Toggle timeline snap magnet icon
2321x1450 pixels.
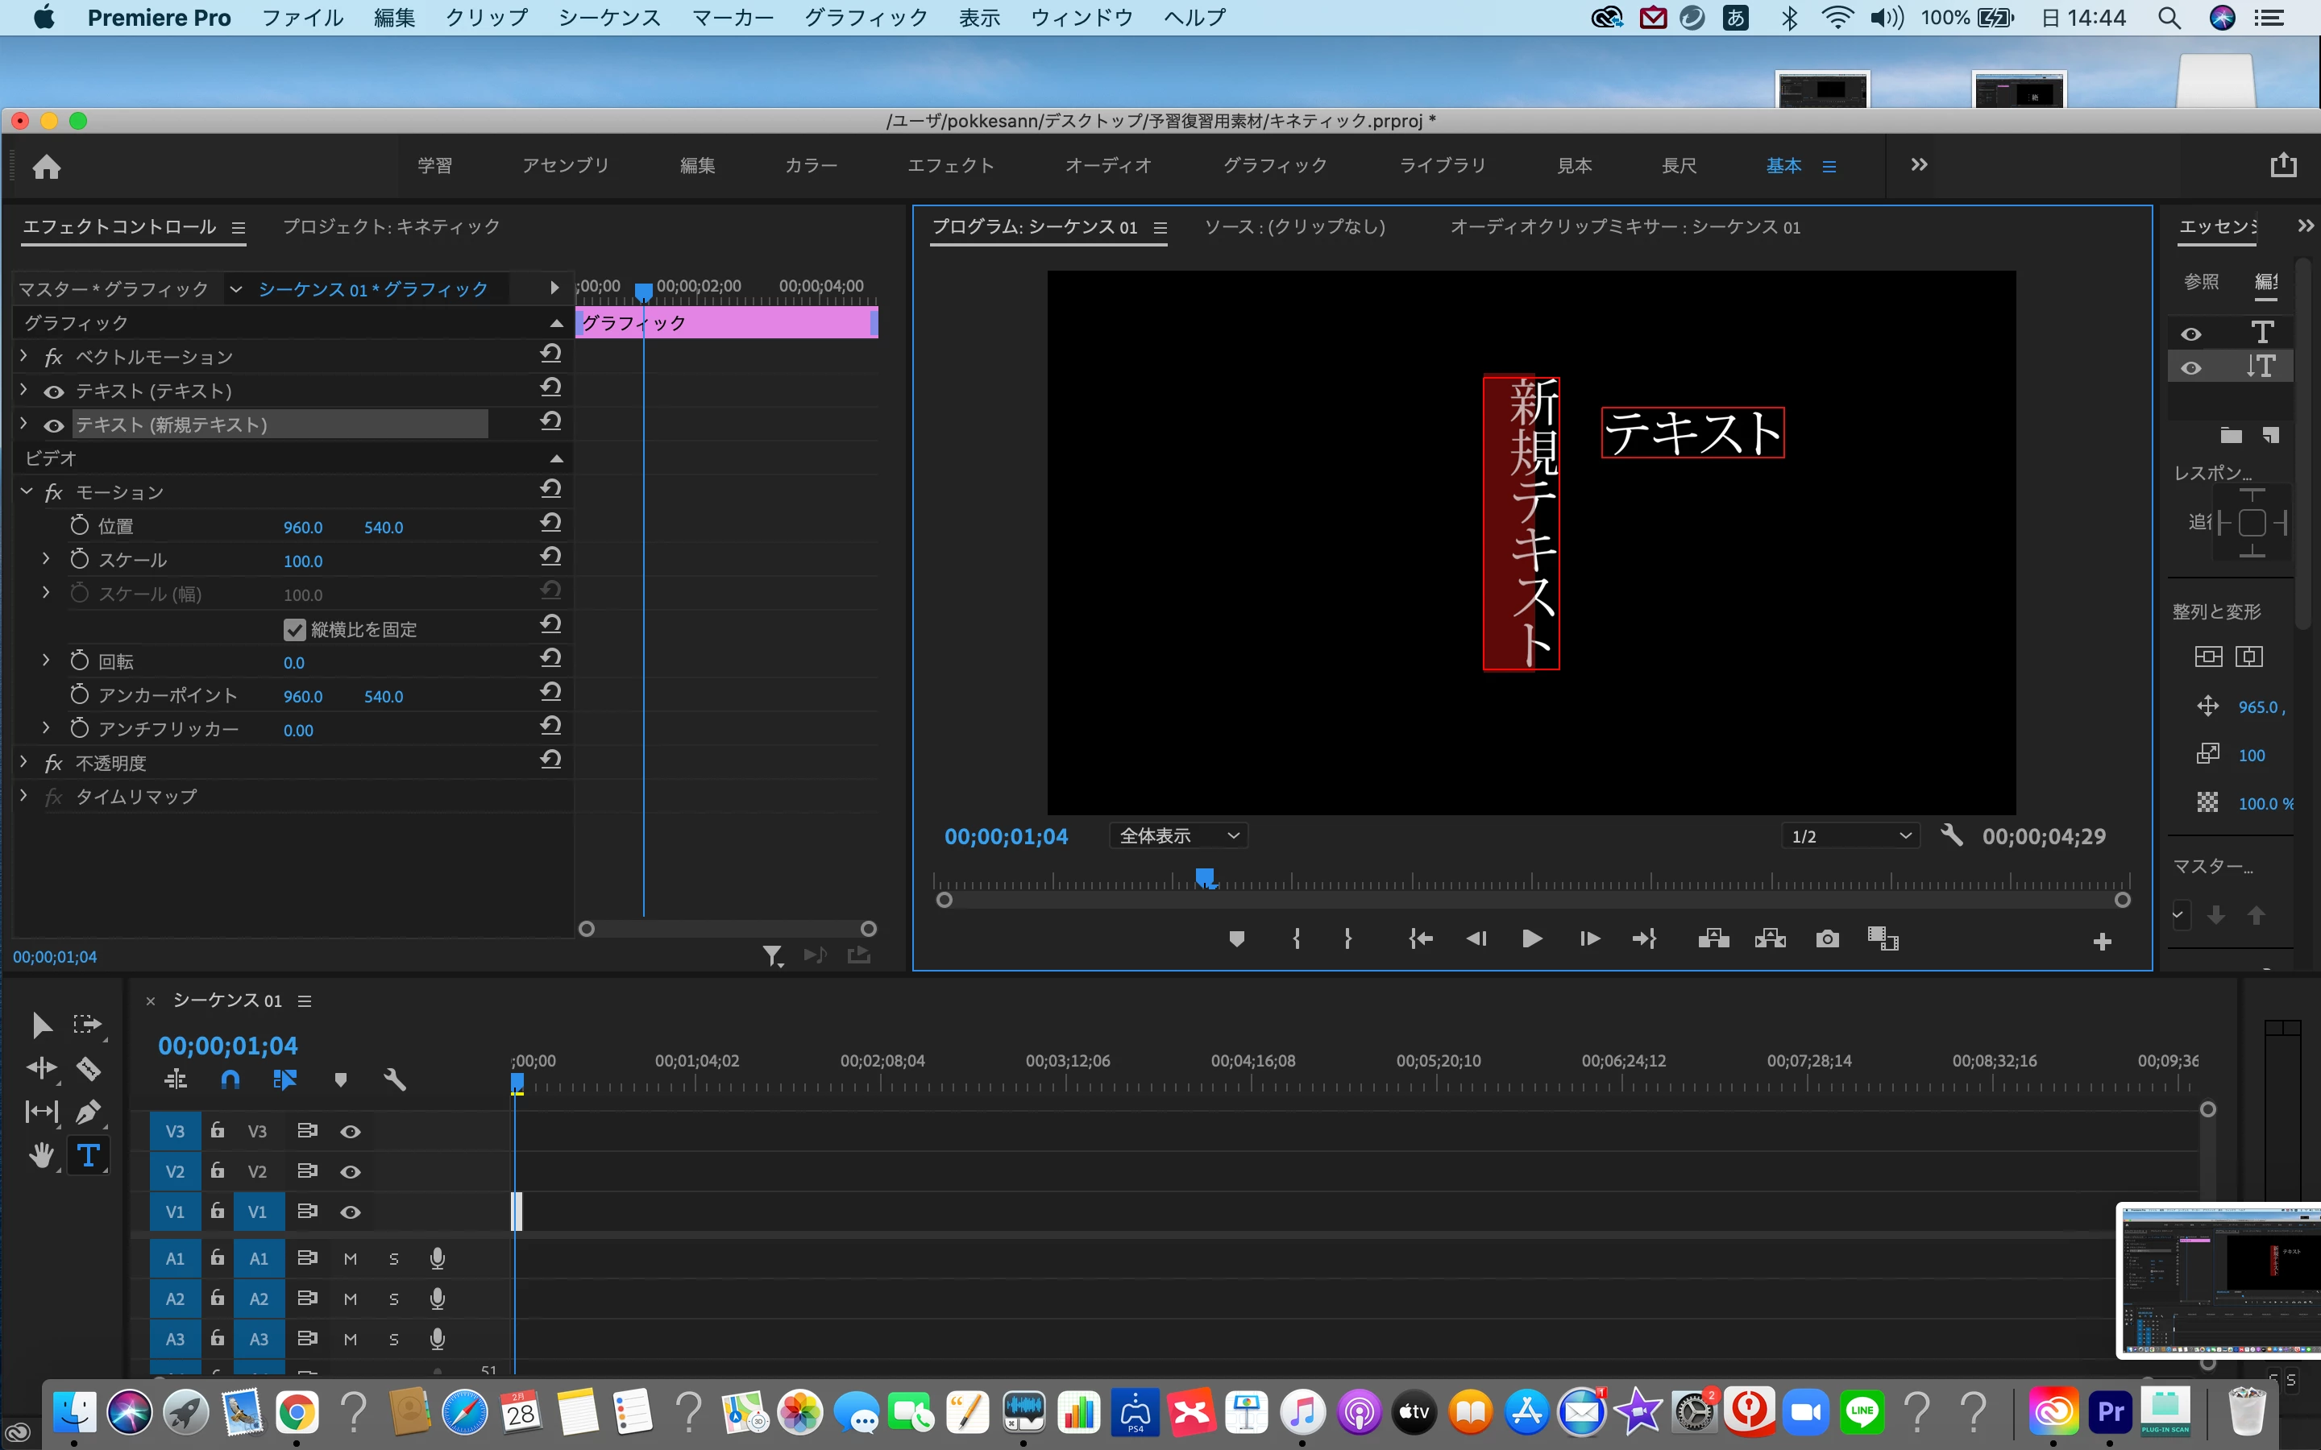coord(230,1079)
